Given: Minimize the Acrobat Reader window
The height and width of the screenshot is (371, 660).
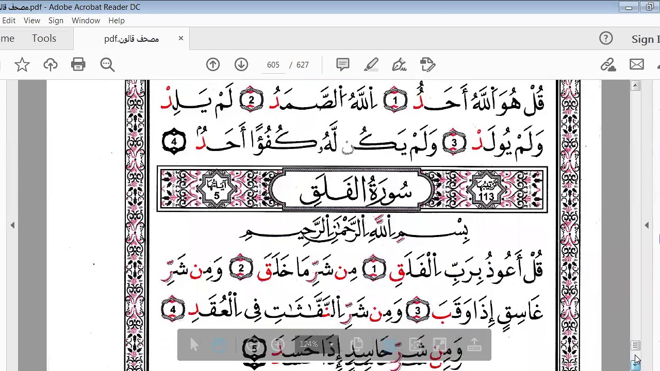Looking at the screenshot, I should click(x=629, y=7).
